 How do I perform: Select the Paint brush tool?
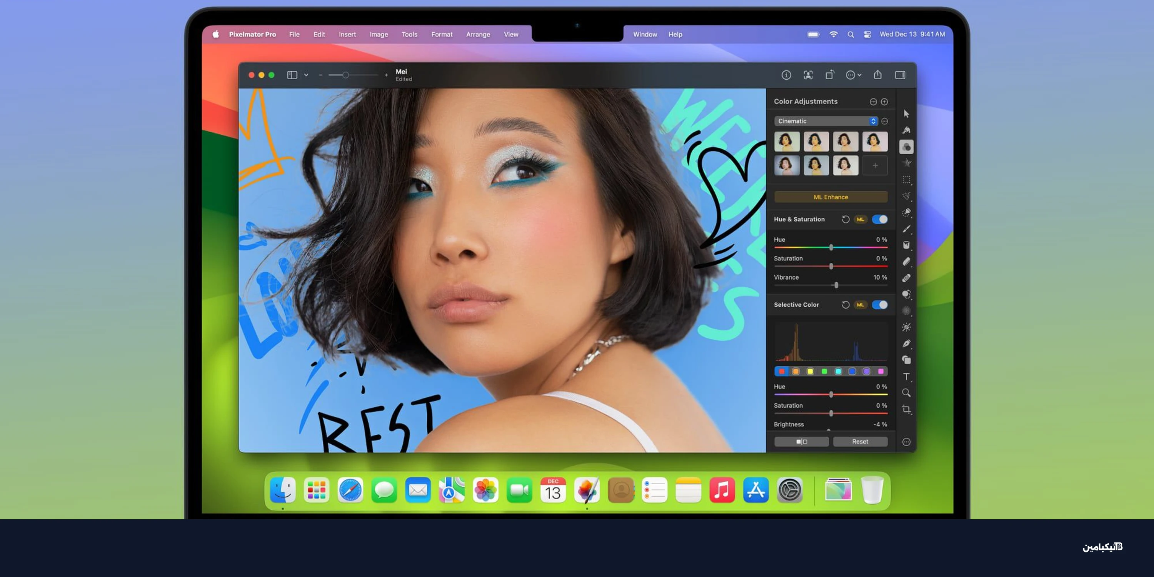pos(906,229)
